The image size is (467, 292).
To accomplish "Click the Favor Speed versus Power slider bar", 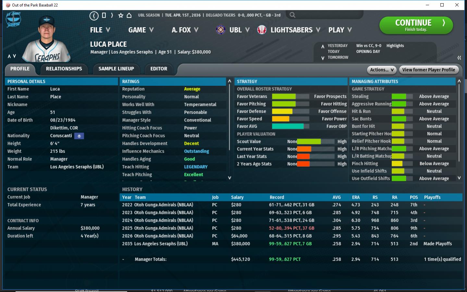I will [x=290, y=119].
